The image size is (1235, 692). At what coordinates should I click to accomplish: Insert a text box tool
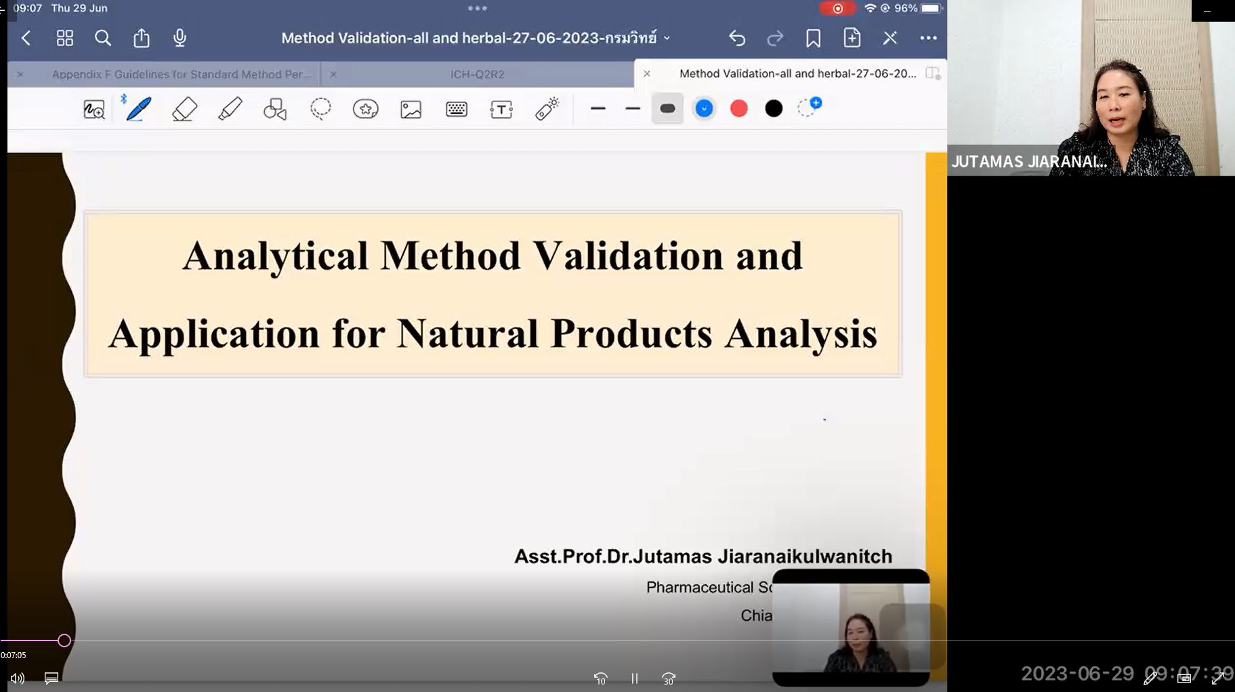(x=501, y=109)
